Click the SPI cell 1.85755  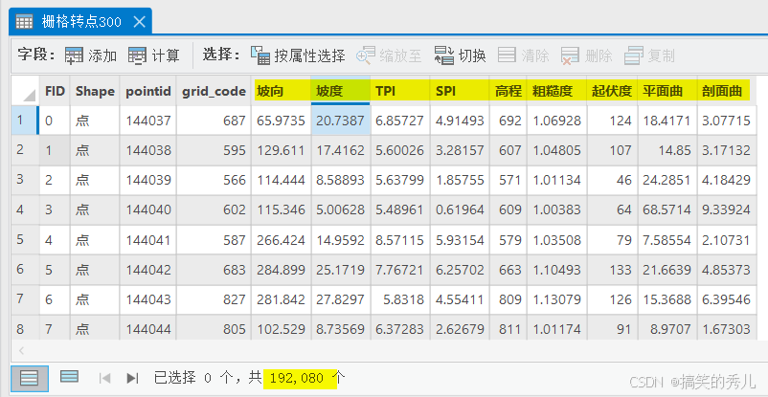click(x=460, y=180)
